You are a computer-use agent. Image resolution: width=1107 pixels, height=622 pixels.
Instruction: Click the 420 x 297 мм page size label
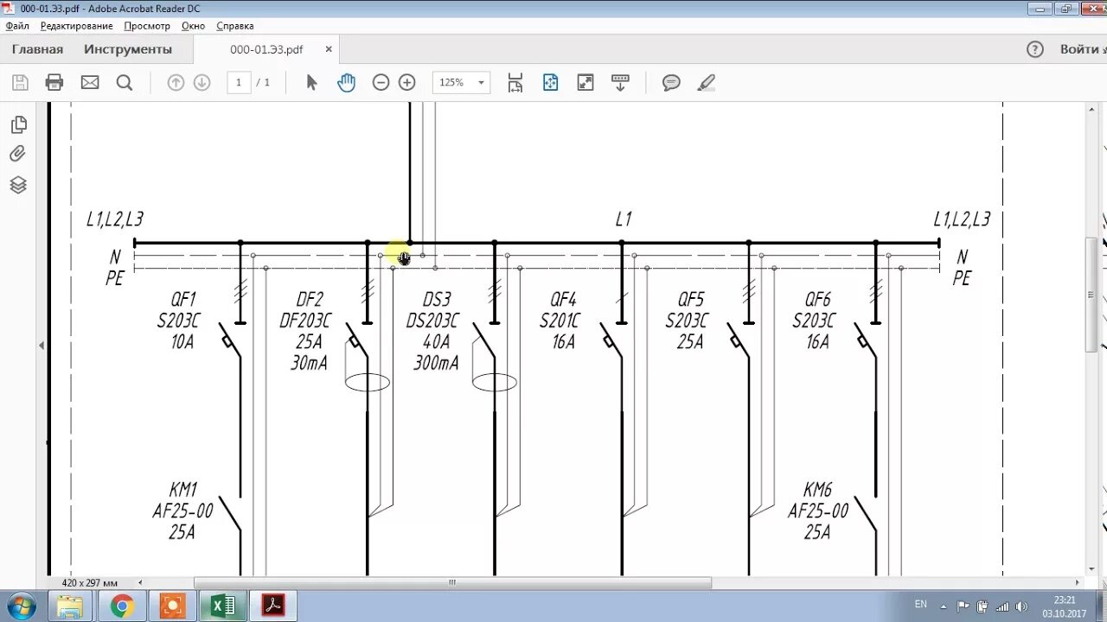click(90, 583)
